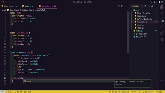
Task: Close the linkedList.js tab
Action: [x=55, y=6]
